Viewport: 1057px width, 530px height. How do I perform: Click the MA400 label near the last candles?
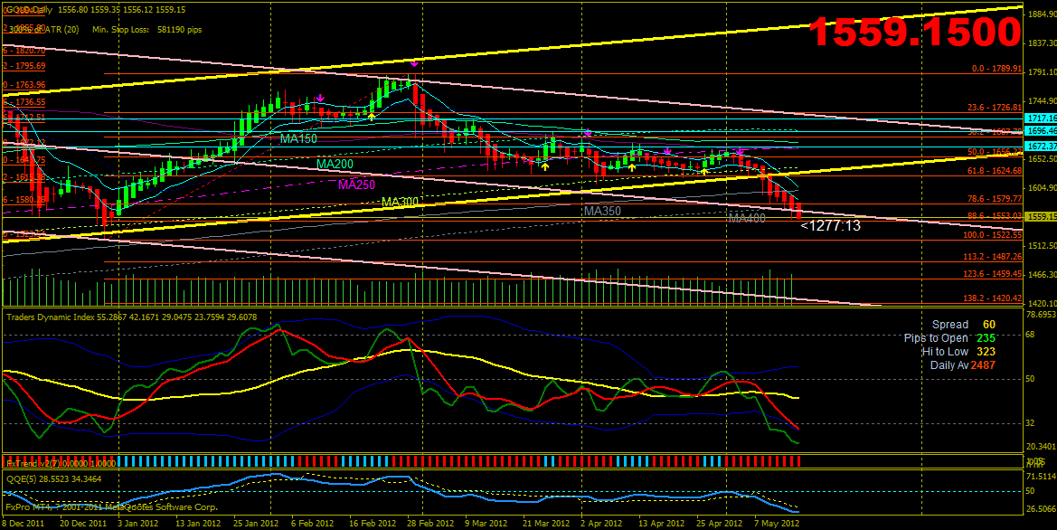747,218
